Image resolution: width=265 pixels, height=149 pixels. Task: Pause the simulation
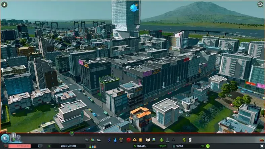click(x=6, y=146)
